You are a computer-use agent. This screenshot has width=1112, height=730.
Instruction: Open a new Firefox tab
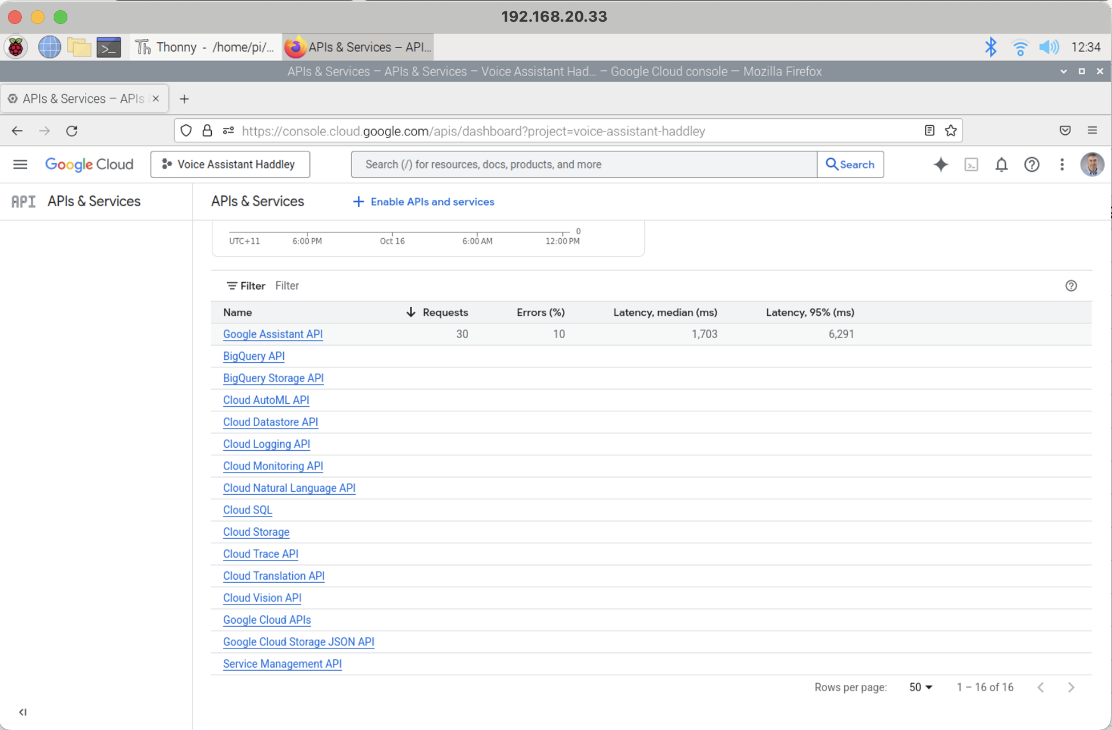[x=184, y=99]
